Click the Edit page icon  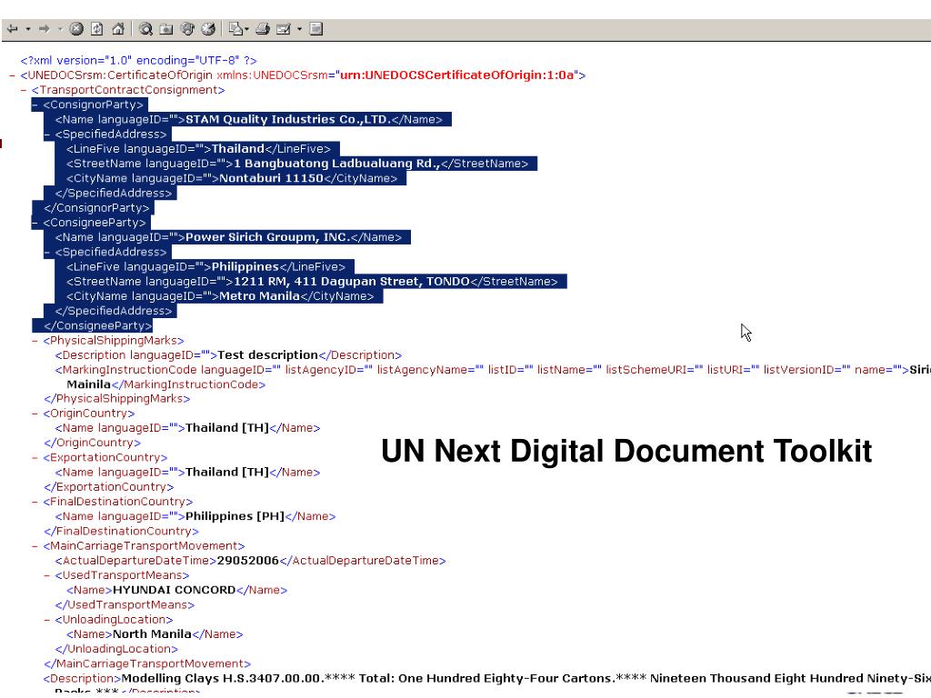284,28
